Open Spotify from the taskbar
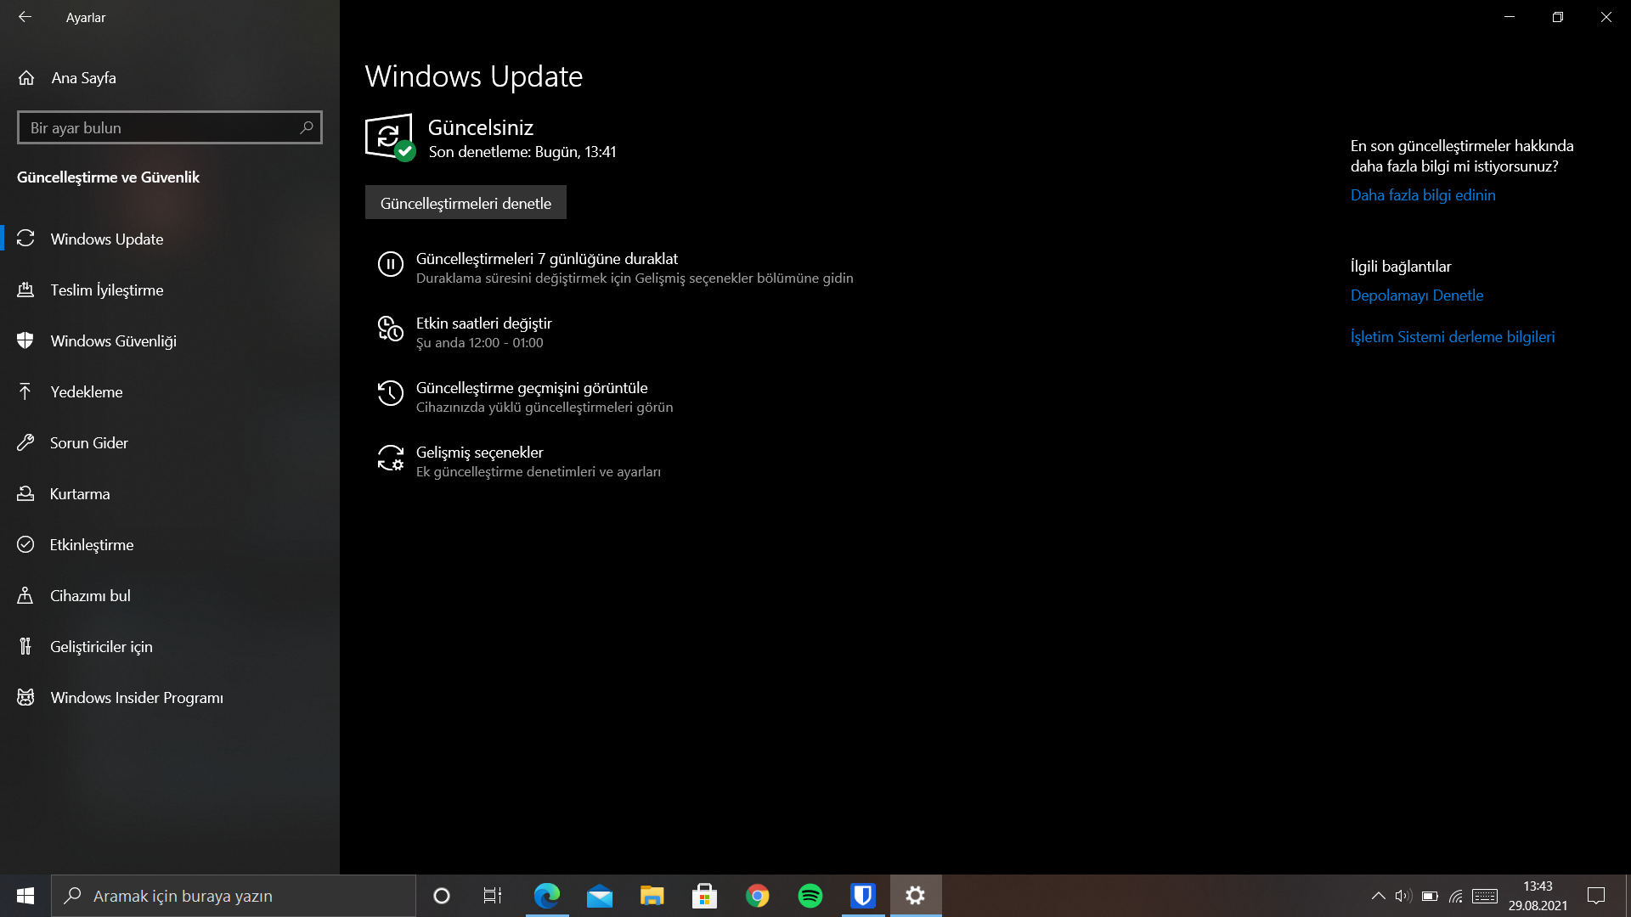Screen dimensions: 1631x917 click(810, 896)
